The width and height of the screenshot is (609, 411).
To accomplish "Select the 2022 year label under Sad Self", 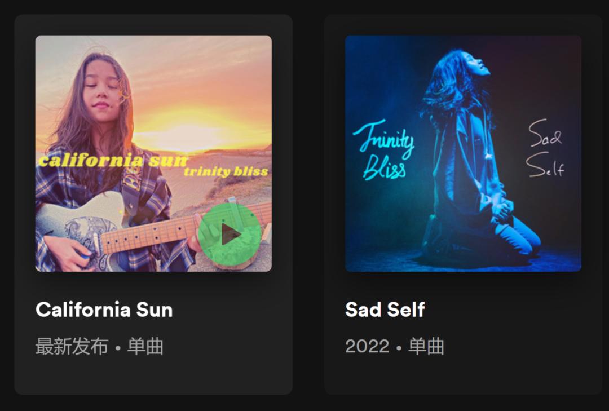I will click(367, 346).
